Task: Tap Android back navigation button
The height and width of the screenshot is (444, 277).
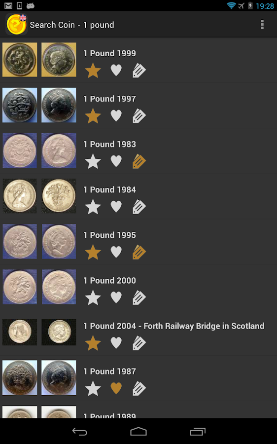Action: (79, 432)
